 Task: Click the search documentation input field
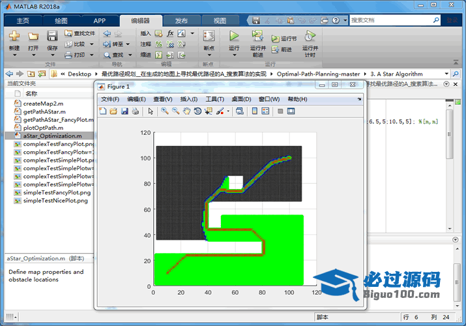click(x=391, y=20)
